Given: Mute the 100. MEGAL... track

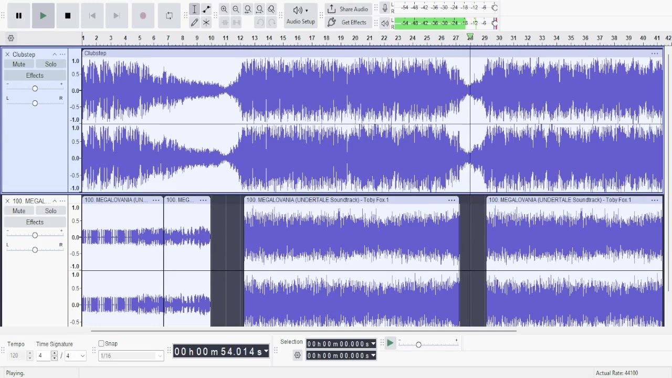Looking at the screenshot, I should tap(19, 211).
